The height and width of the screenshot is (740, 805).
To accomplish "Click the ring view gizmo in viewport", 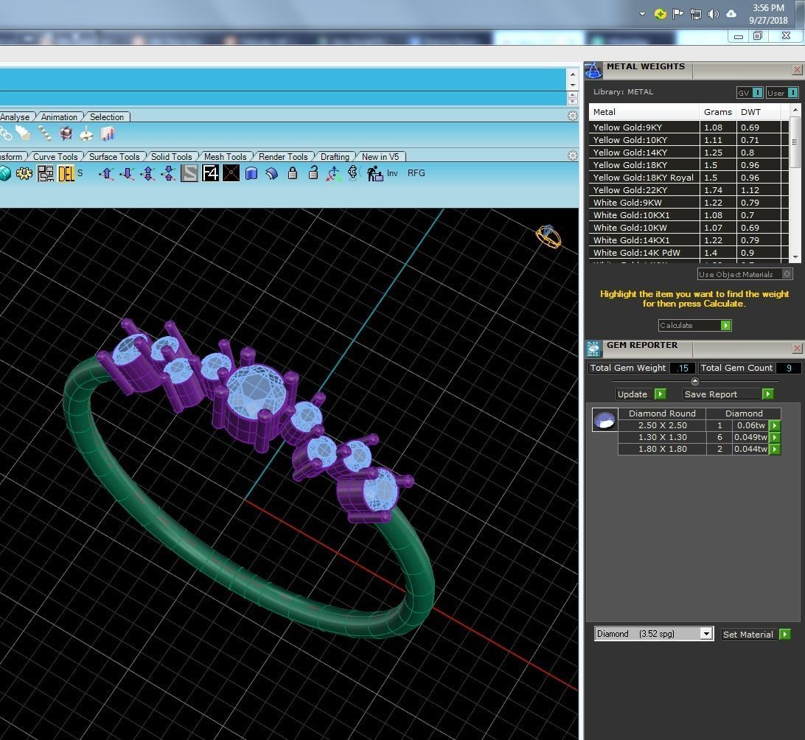I will click(x=548, y=237).
